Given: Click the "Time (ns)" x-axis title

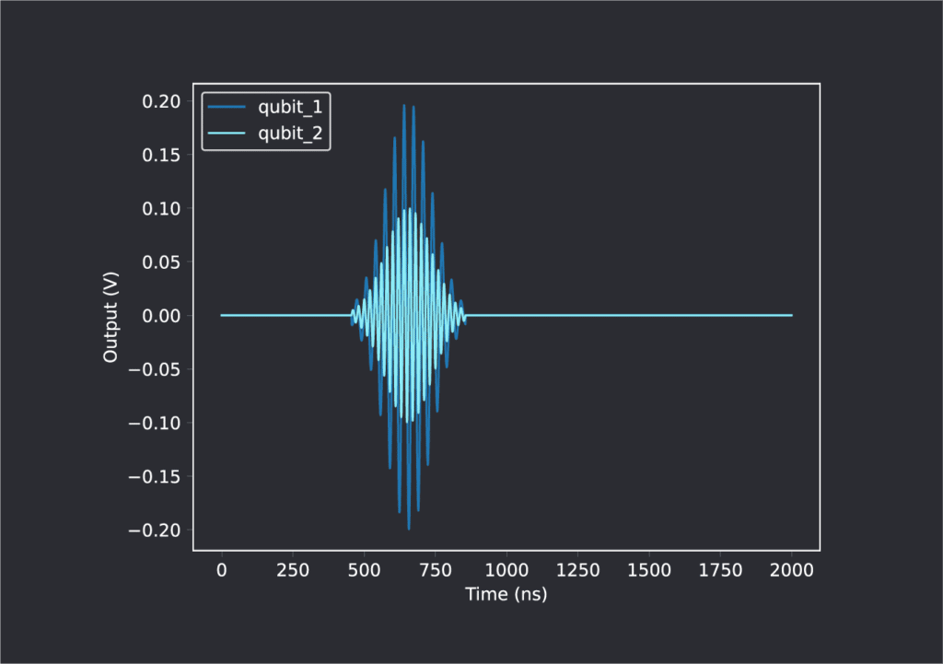Looking at the screenshot, I should (x=506, y=595).
